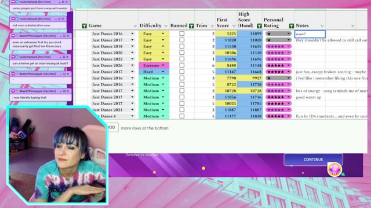This screenshot has height=208, width=371.
Task: Click the active Notes cell containing 'wow?'
Action: 310,34
